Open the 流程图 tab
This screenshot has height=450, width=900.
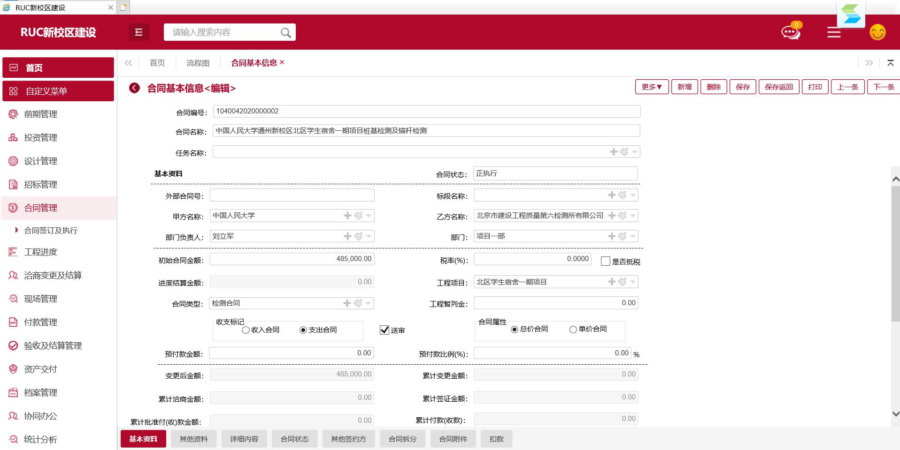tap(198, 63)
